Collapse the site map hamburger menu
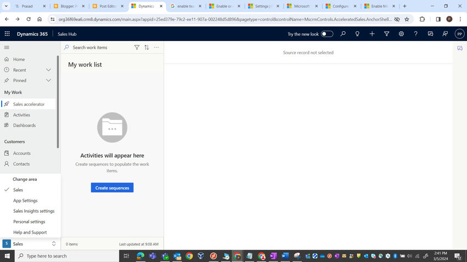Viewport: 467px width, 262px height. [7, 47]
